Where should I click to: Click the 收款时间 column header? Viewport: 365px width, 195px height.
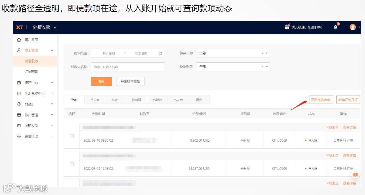point(98,114)
